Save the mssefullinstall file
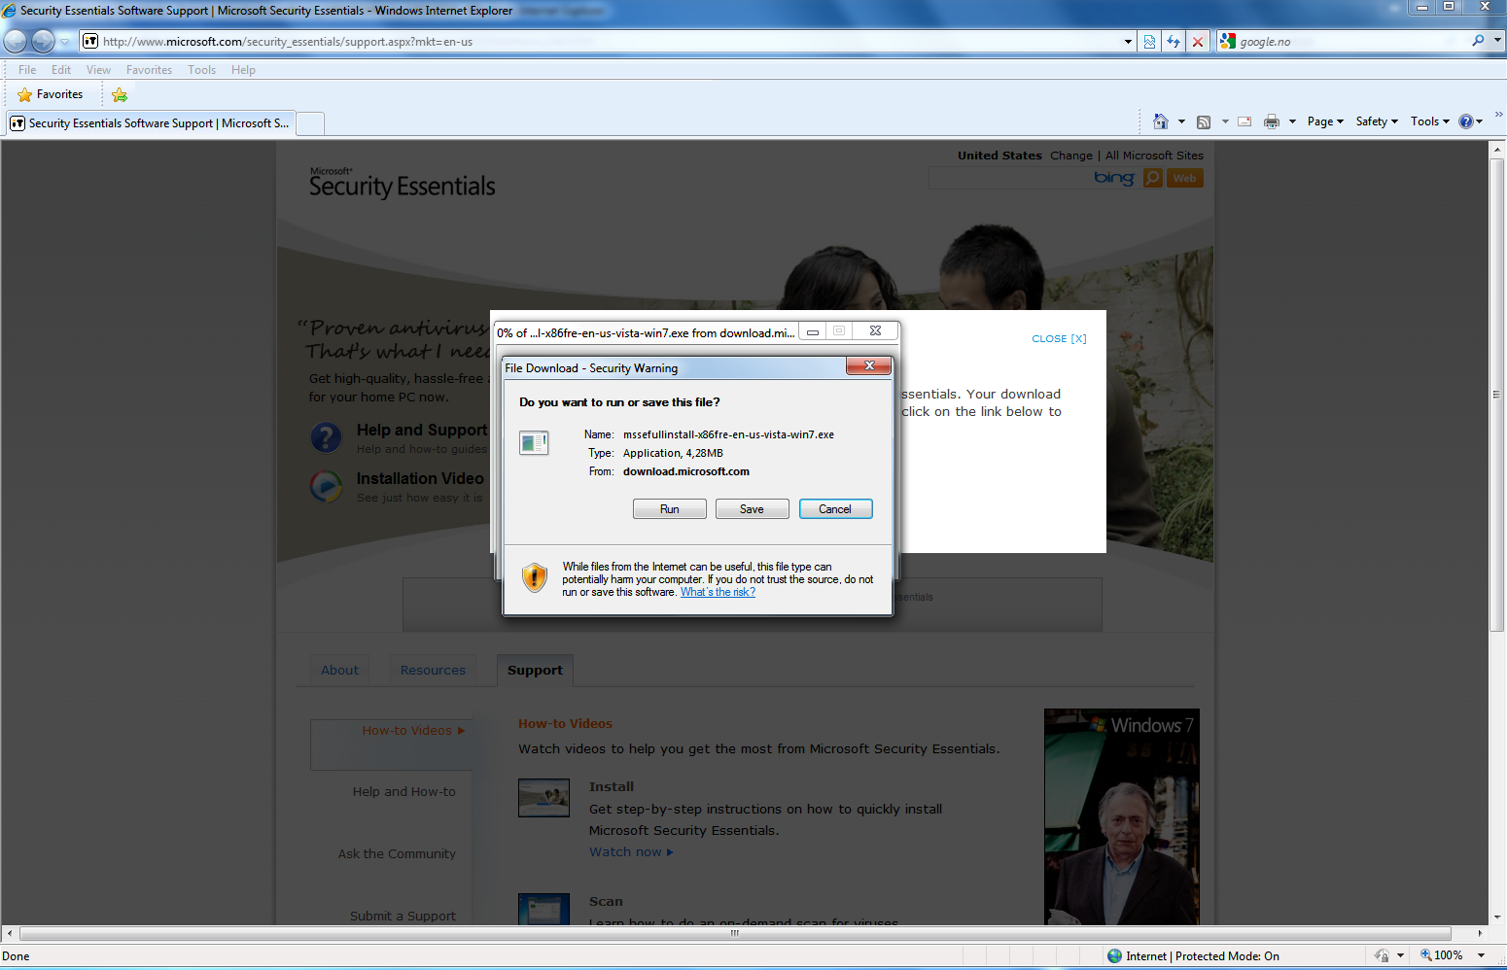Screen dimensions: 1507x970 click(x=752, y=509)
